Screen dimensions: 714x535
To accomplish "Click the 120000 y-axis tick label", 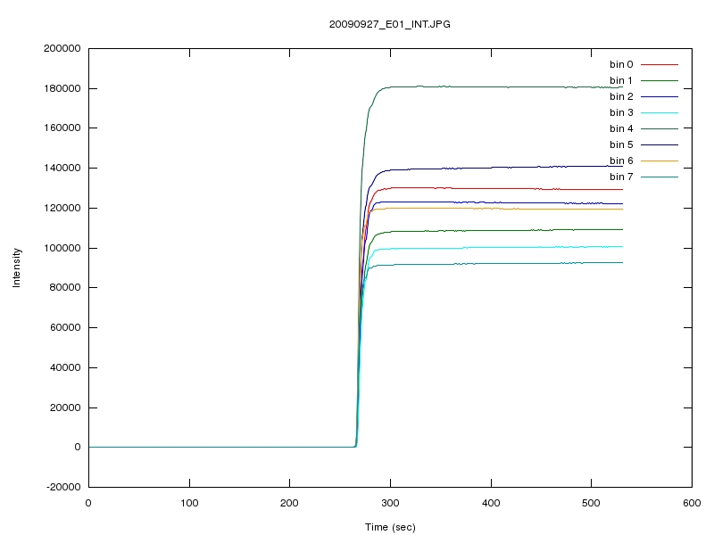I will 62,208.
